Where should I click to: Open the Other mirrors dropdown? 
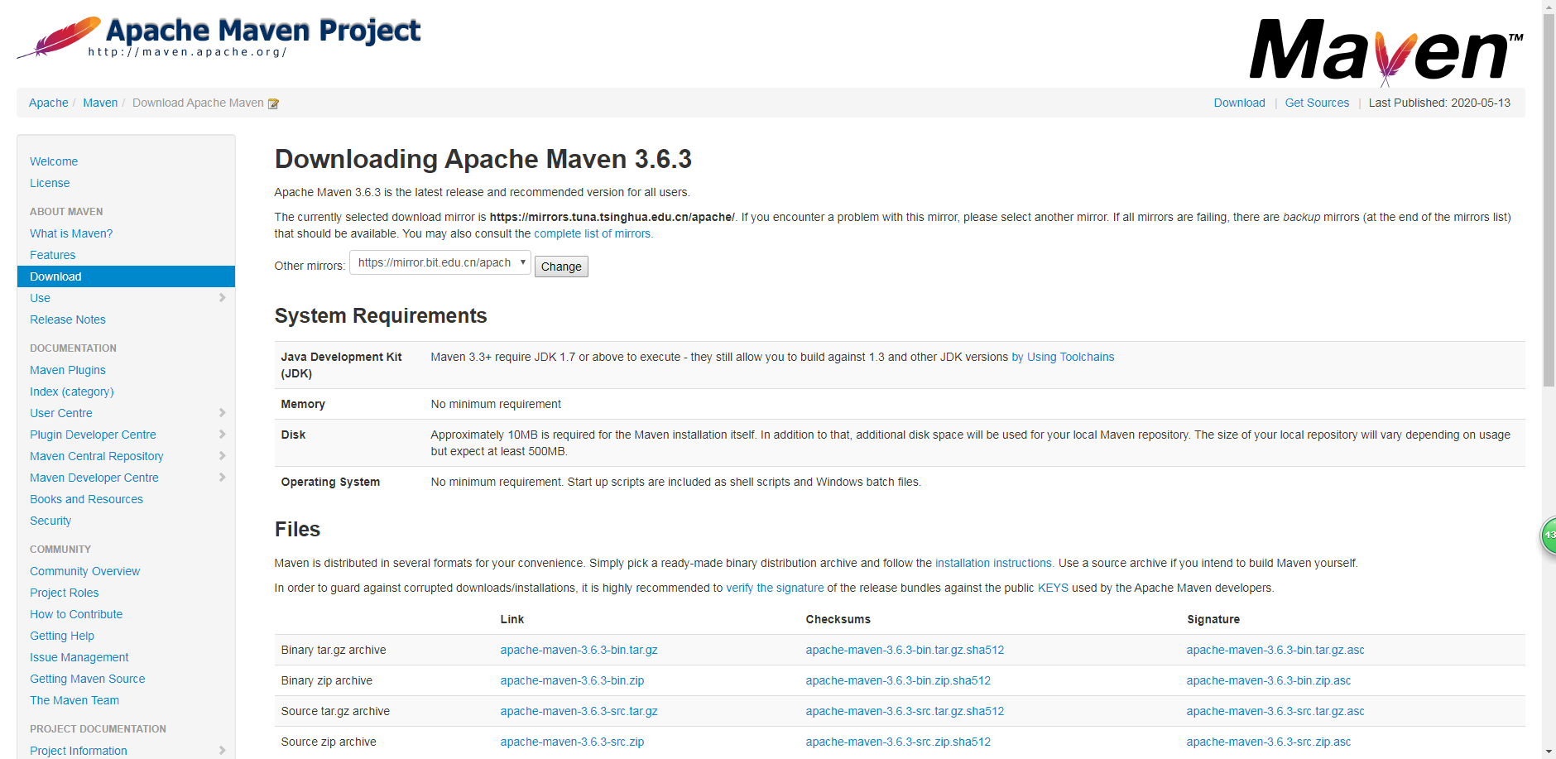click(440, 262)
